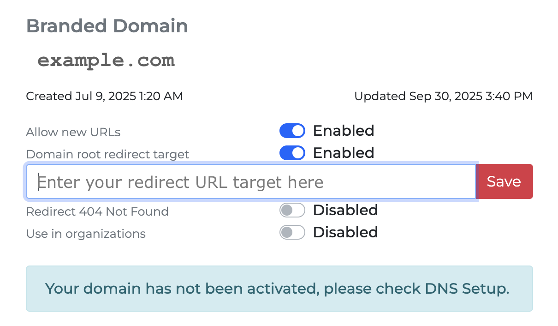Image resolution: width=558 pixels, height=326 pixels.
Task: Toggle the Allow new URLs switch
Action: pyautogui.click(x=292, y=131)
